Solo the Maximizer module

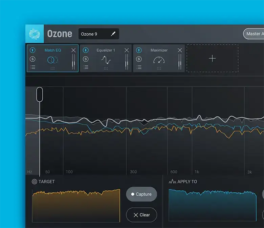click(x=139, y=59)
